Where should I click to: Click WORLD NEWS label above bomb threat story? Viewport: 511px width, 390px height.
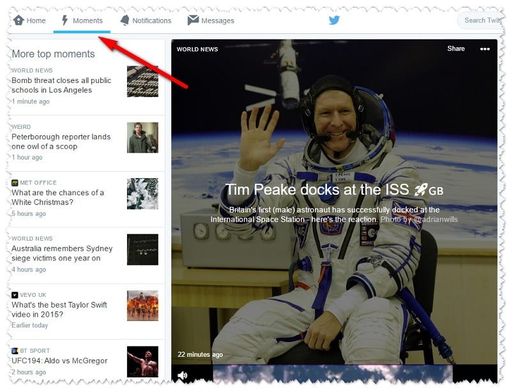(x=32, y=70)
